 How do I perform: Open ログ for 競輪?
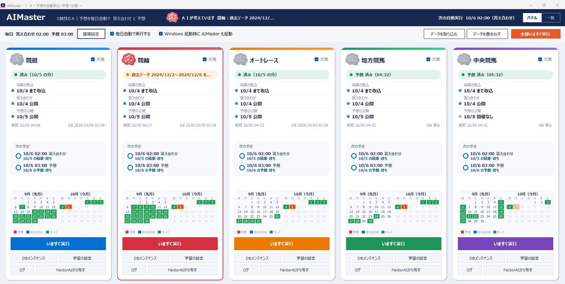(134, 270)
